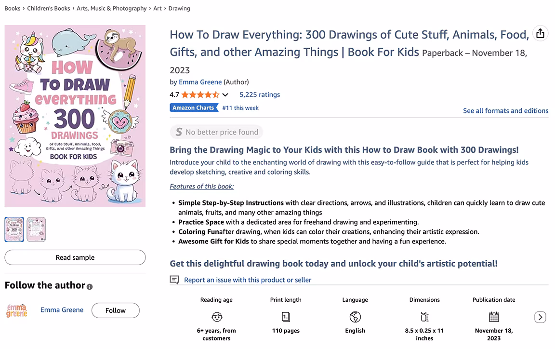Open the Children's Books breadcrumb

(49, 8)
